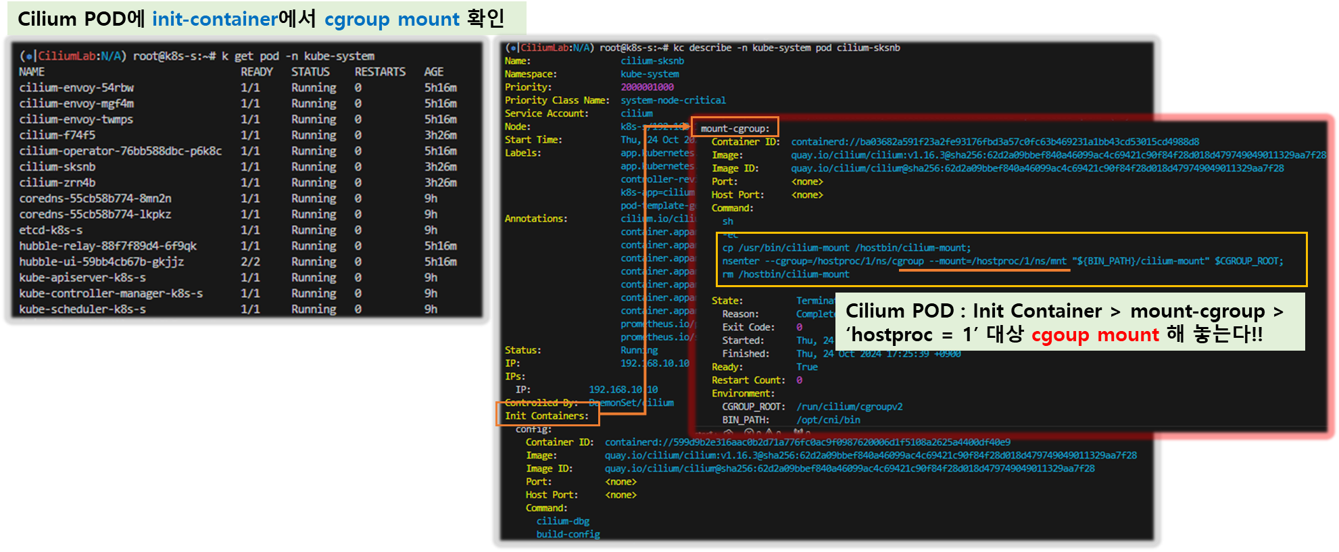Click the 2/2 READY value for hubble-ui
This screenshot has width=1339, height=552.
250,261
